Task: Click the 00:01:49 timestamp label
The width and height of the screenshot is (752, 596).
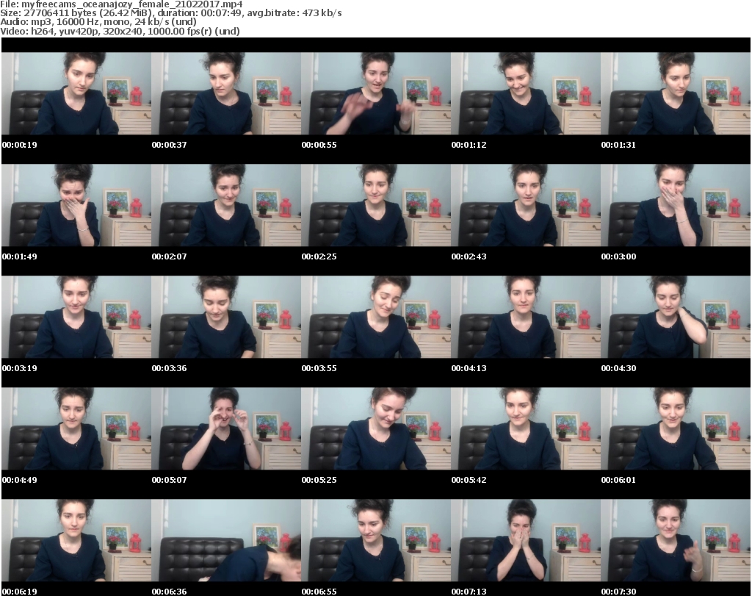Action: click(20, 256)
